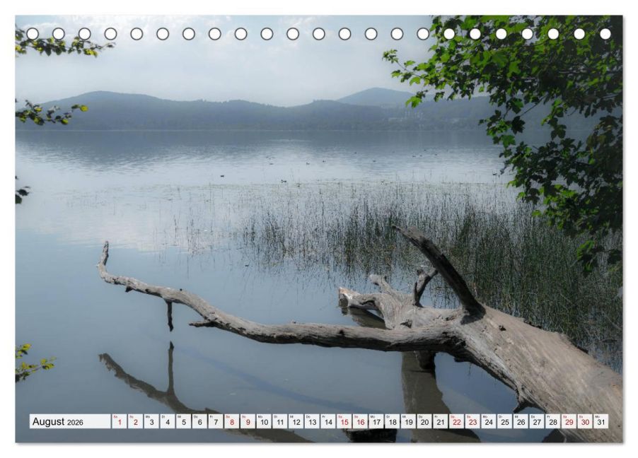
Task: Click date cell 5 in calendar strip
Action: [x=183, y=422]
